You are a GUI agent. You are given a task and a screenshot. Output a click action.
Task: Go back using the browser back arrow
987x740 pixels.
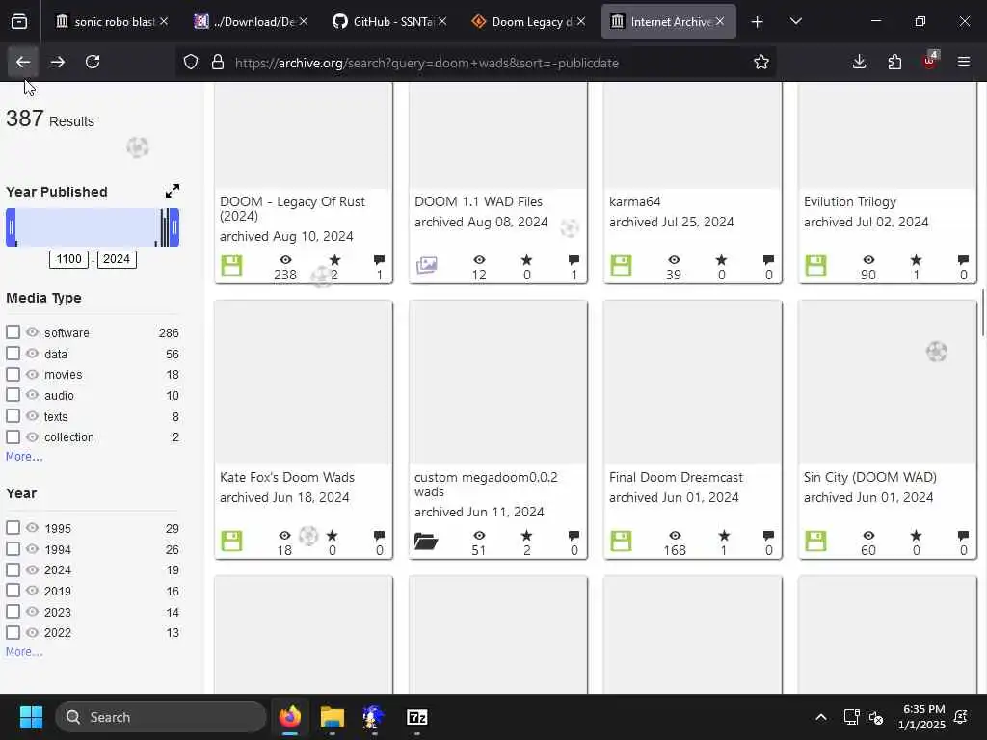click(23, 62)
